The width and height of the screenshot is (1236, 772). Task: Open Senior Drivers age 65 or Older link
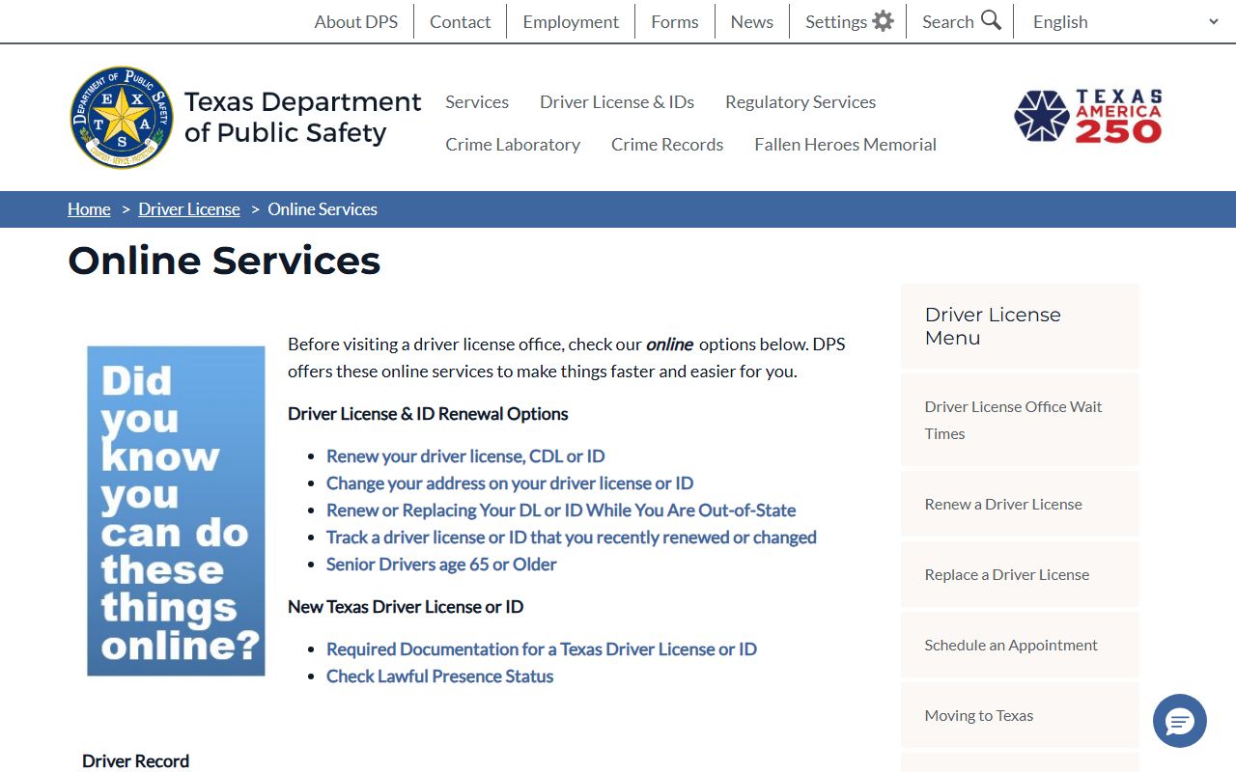(441, 565)
